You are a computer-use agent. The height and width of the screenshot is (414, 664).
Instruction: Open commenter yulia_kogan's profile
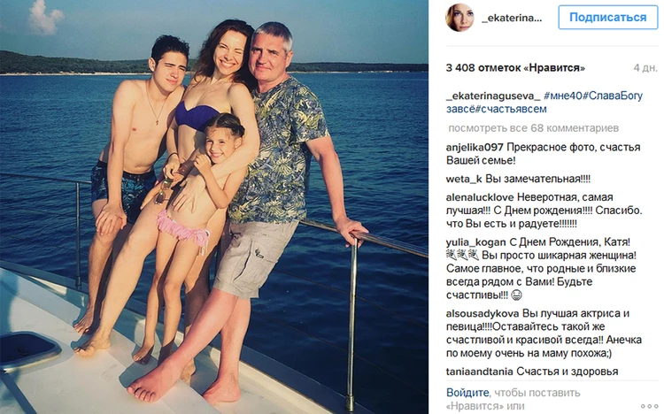(475, 242)
